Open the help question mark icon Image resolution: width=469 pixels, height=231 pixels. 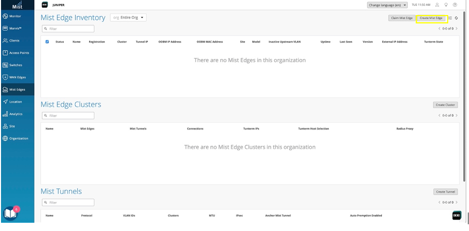tap(455, 5)
